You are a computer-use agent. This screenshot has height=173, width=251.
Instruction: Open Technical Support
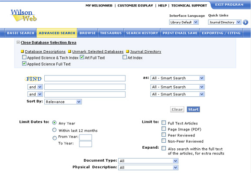tap(189, 6)
